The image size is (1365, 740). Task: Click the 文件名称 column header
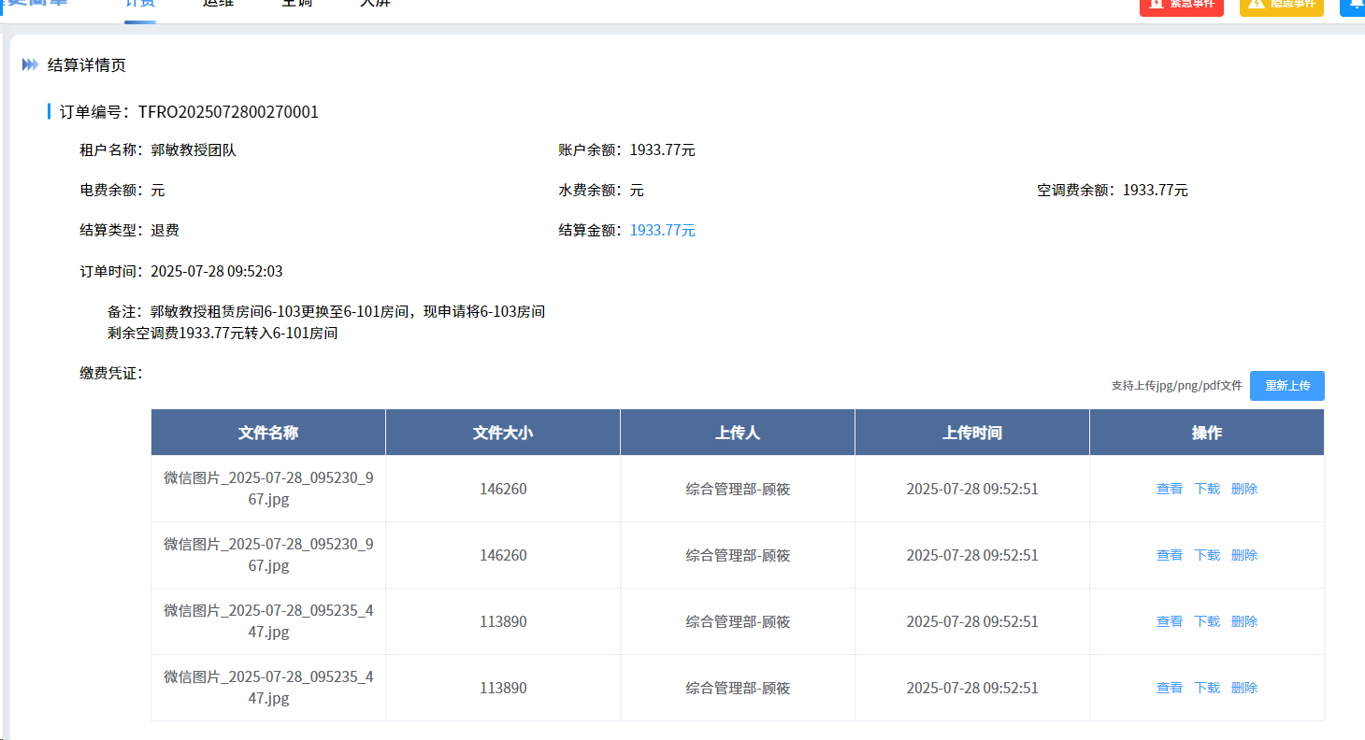coord(268,433)
